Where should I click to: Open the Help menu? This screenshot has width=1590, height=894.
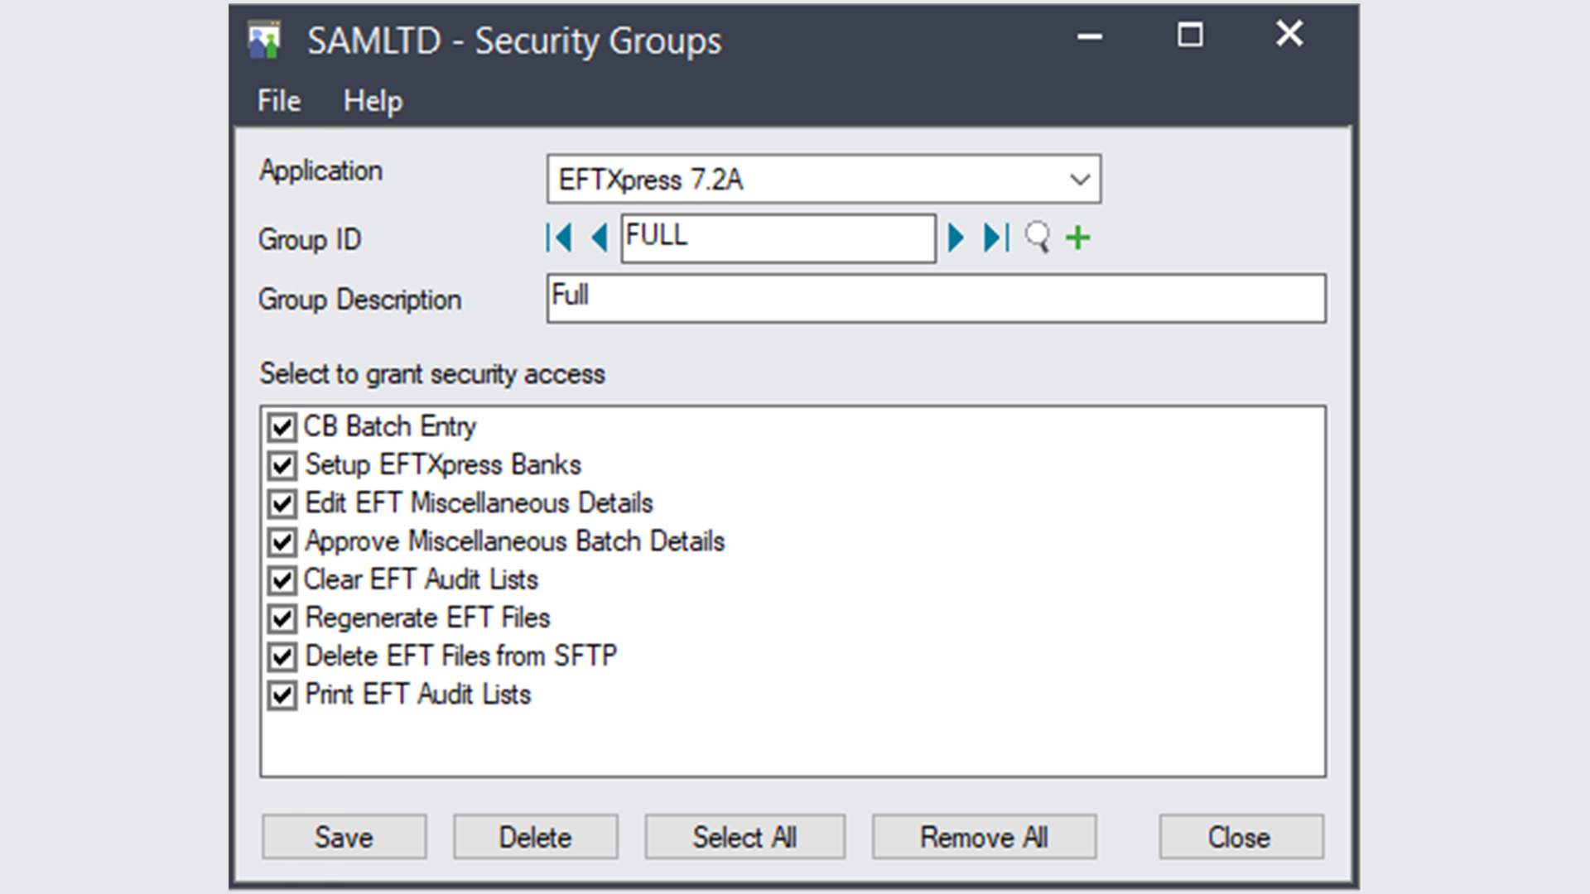pos(373,100)
